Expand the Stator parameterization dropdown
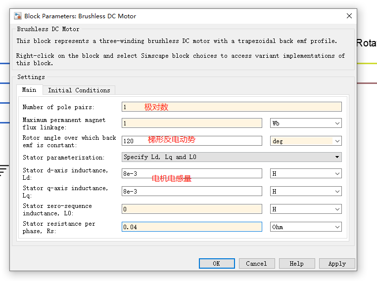 tap(232, 157)
